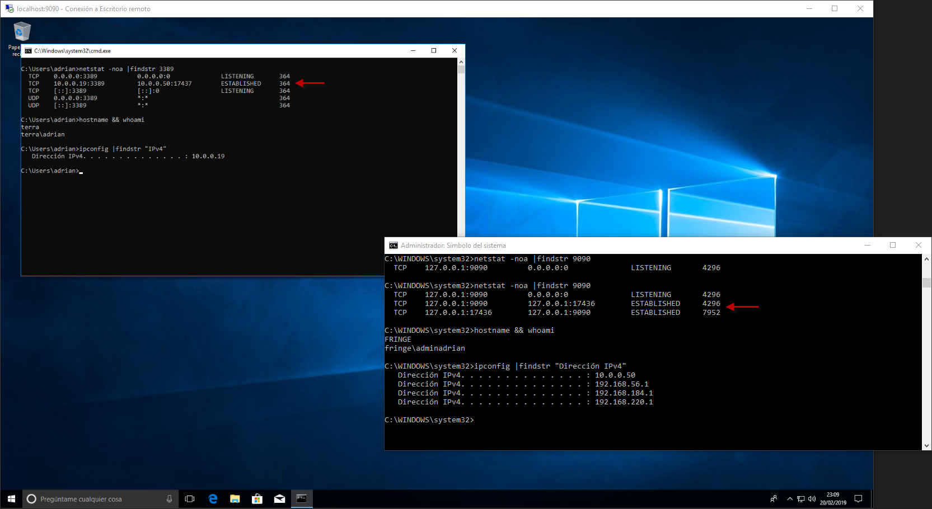Click the '192.168.220.1' IPv4 address
Screen dimensions: 932x509
(x=624, y=402)
